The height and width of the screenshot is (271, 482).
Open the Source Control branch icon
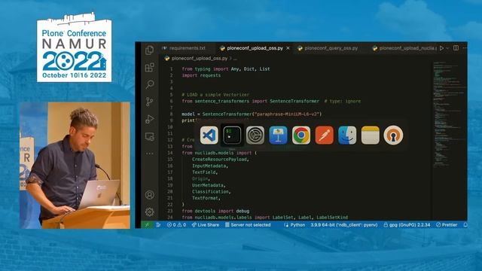click(149, 102)
